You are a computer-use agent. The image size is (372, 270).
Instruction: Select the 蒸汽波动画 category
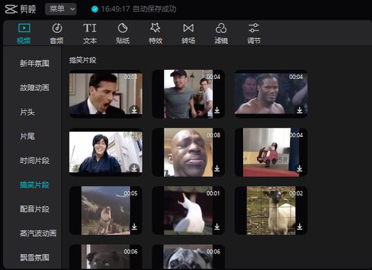38,234
